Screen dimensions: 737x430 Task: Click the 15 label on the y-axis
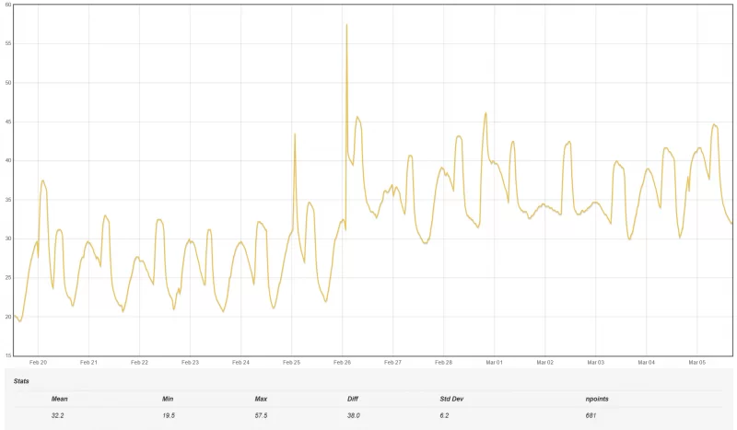pos(7,355)
